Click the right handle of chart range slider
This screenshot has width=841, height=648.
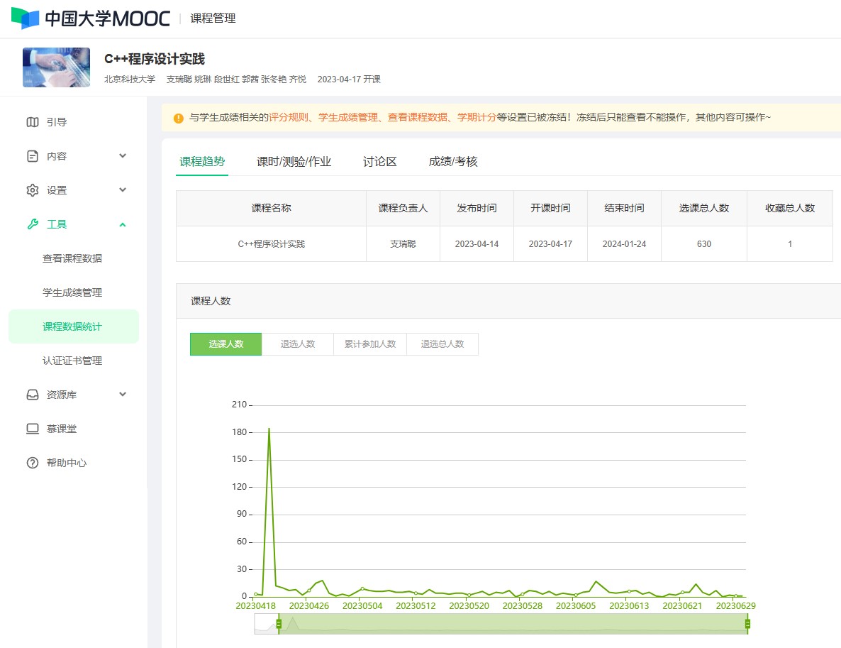point(747,624)
